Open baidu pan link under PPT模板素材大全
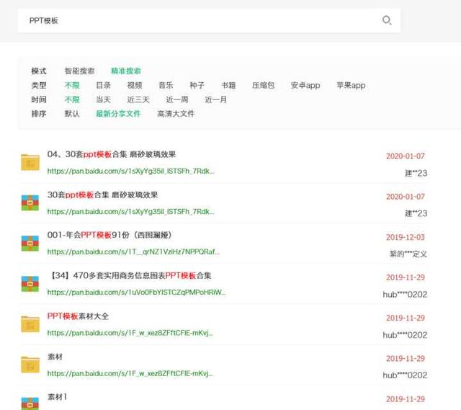This screenshot has width=461, height=410. (x=130, y=333)
